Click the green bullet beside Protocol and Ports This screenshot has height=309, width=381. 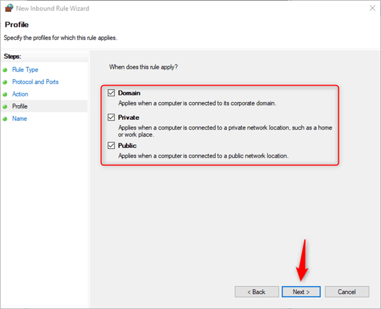click(6, 82)
